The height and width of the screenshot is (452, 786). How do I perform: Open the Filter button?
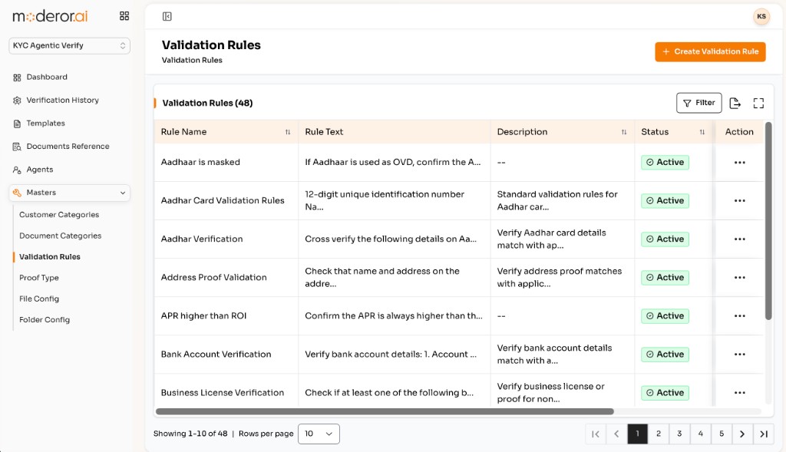pos(698,103)
